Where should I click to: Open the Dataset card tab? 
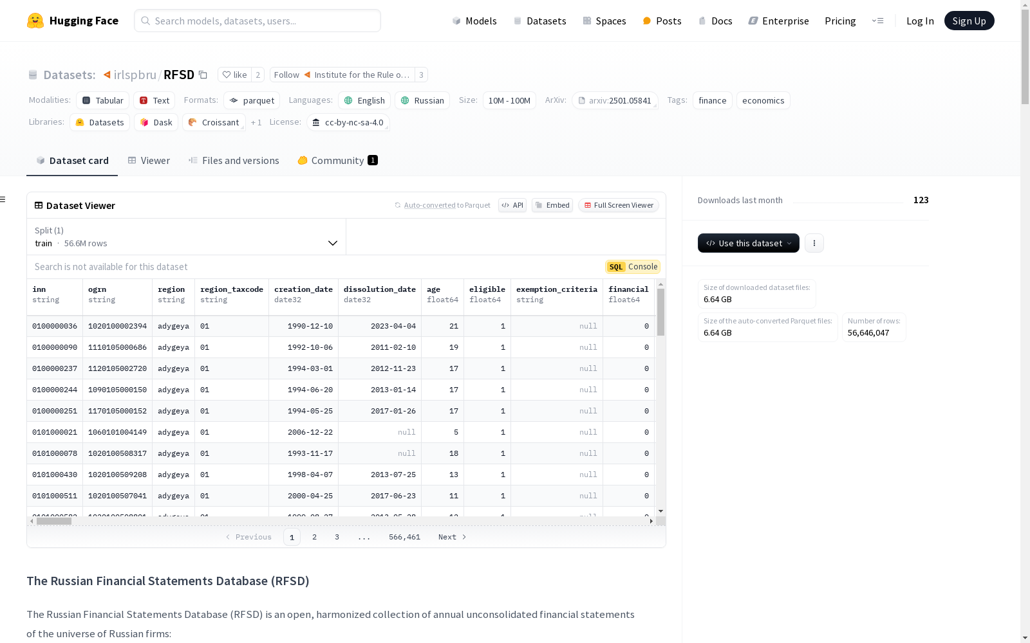(72, 161)
